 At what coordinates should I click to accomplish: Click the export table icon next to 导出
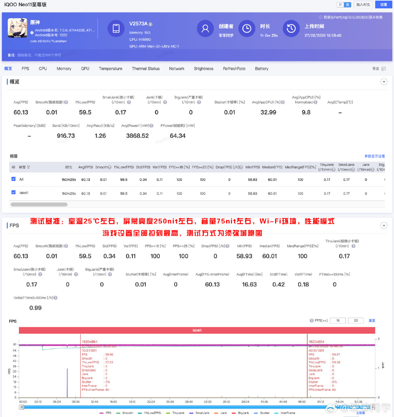(383, 69)
